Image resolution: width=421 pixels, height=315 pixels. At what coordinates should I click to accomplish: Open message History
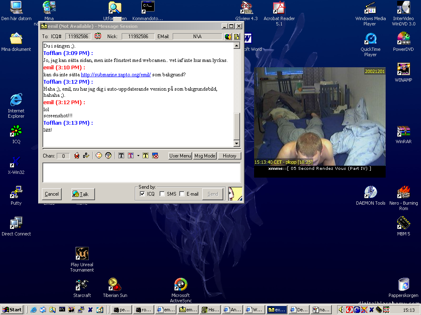coord(229,156)
